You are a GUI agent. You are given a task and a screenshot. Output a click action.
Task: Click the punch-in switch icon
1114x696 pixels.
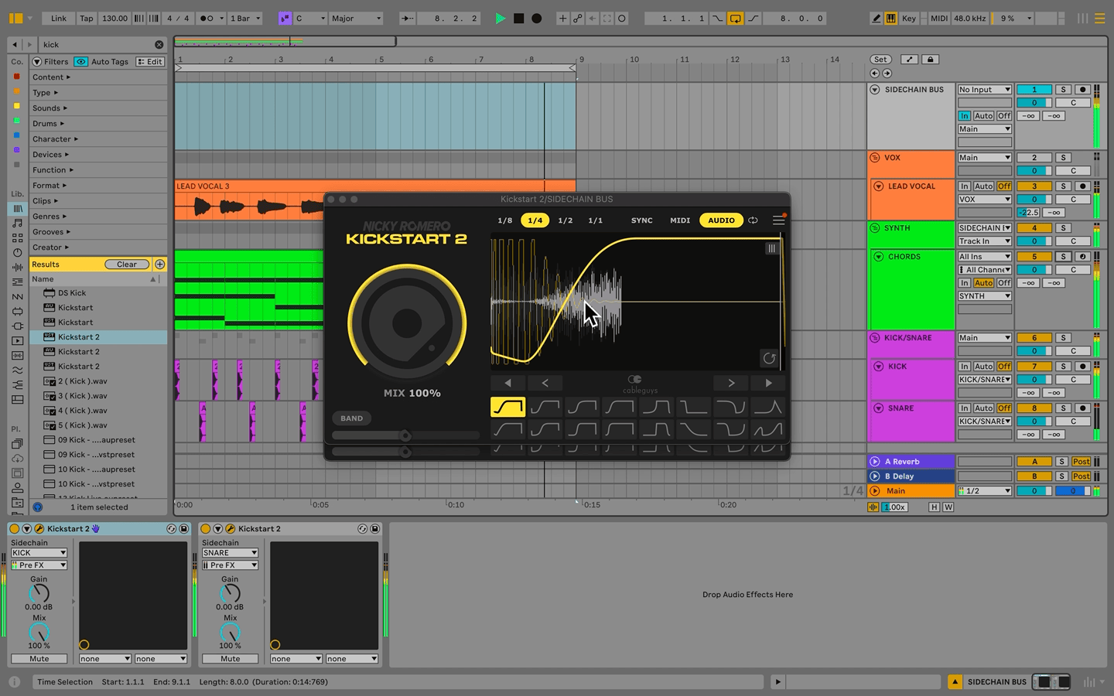(719, 18)
